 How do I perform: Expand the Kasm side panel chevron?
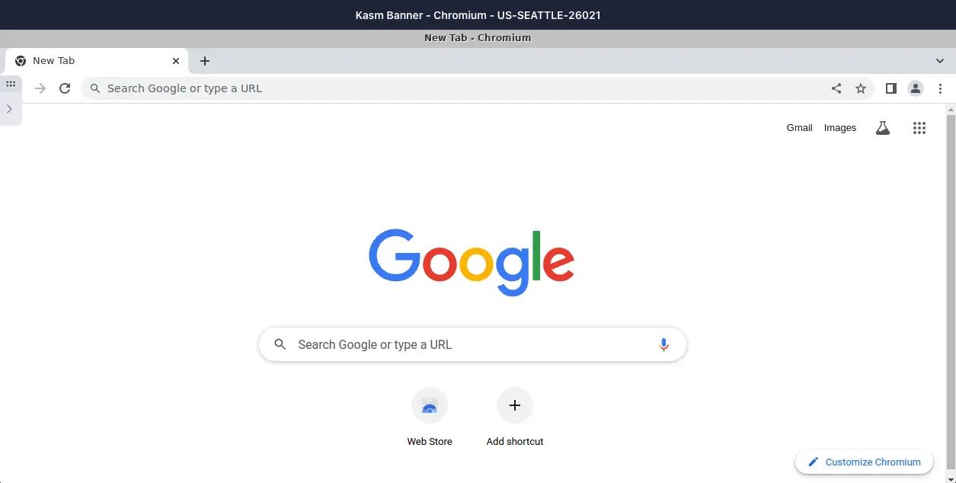click(9, 109)
